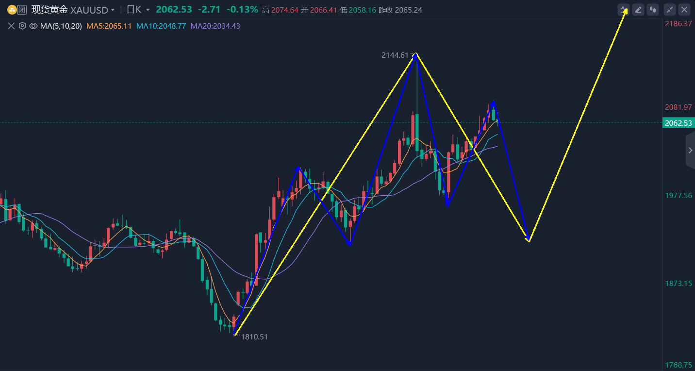The width and height of the screenshot is (695, 371).
Task: Click the 闭 market-closed status badge
Action: click(22, 10)
